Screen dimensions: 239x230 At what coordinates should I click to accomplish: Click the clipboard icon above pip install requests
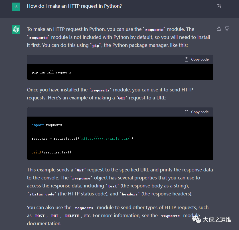click(187, 59)
